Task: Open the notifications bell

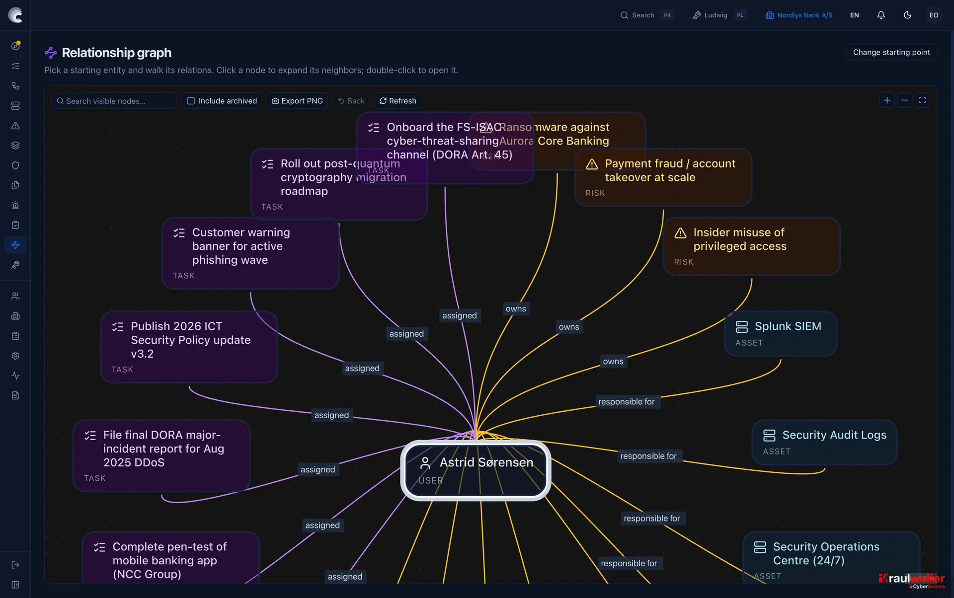Action: click(881, 15)
